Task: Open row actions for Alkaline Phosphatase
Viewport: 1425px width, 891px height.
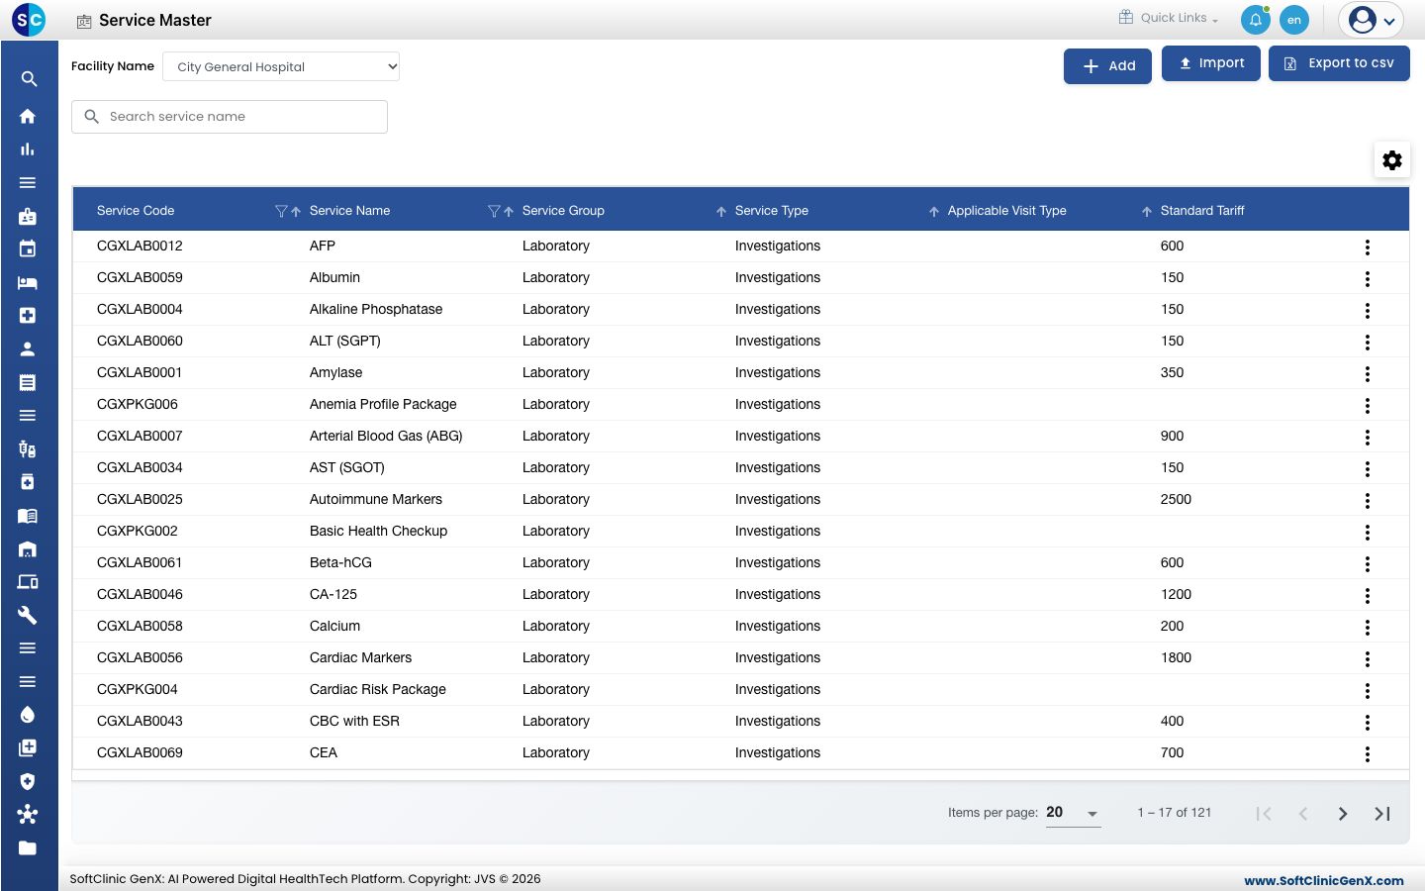Action: point(1368,310)
